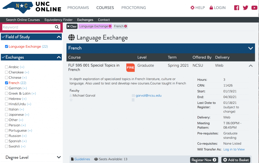
Task: Click Log in to View transfer info
Action: (234, 149)
